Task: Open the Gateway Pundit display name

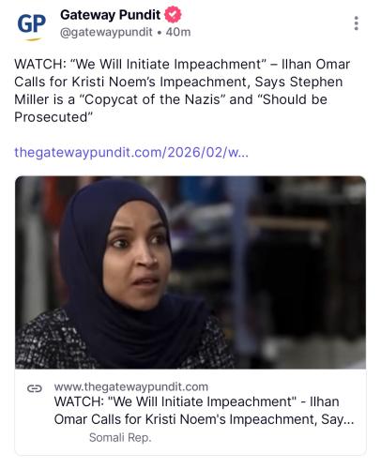Action: click(x=110, y=15)
